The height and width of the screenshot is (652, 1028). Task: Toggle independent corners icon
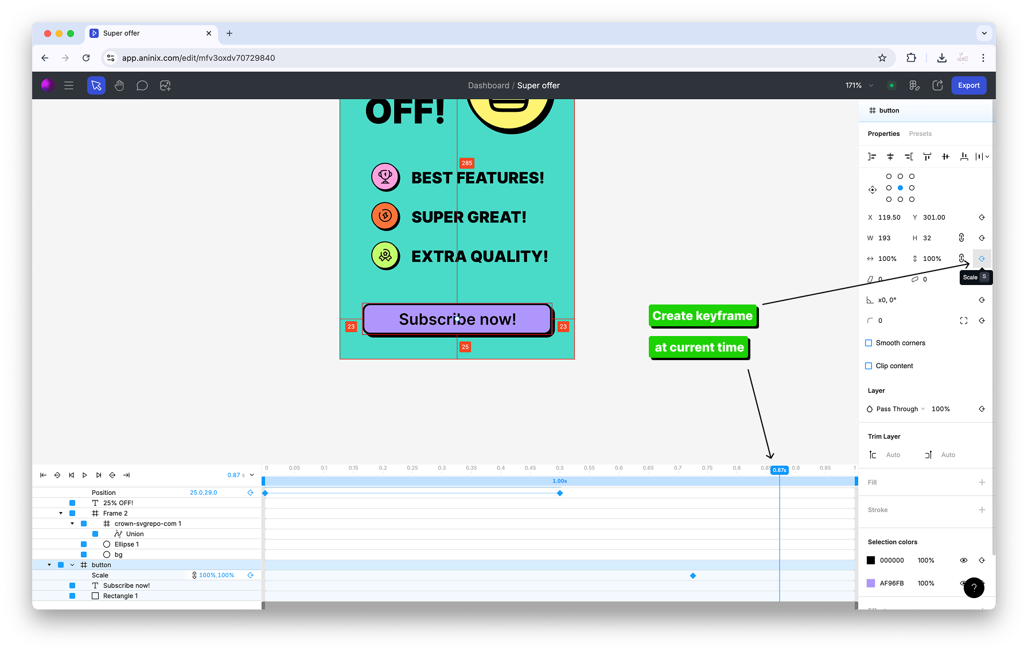click(x=964, y=321)
